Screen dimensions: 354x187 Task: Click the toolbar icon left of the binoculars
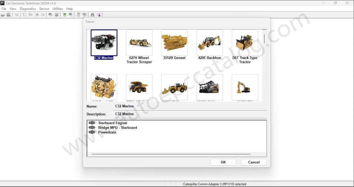[x=84, y=15]
